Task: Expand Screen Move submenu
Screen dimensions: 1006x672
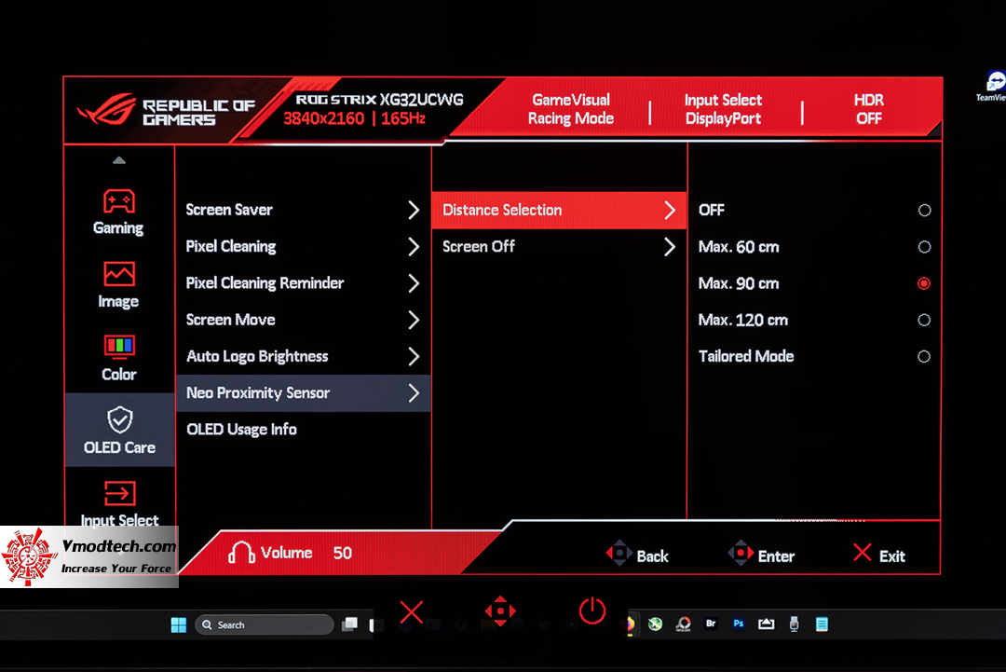Action: 303,320
